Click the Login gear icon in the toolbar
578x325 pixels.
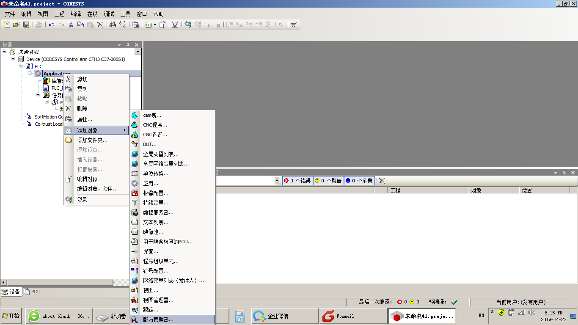[188, 25]
